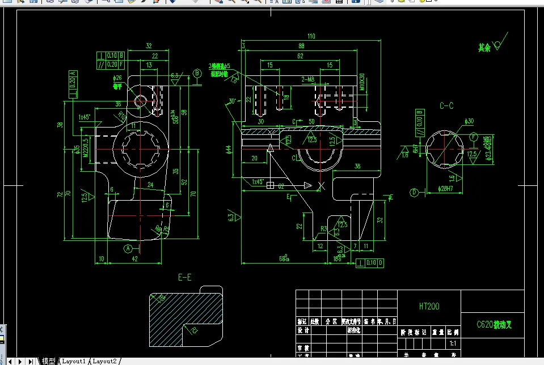Select the M10X30 thread callout
Image resolution: width=544 pixels, height=365 pixels.
point(362,82)
